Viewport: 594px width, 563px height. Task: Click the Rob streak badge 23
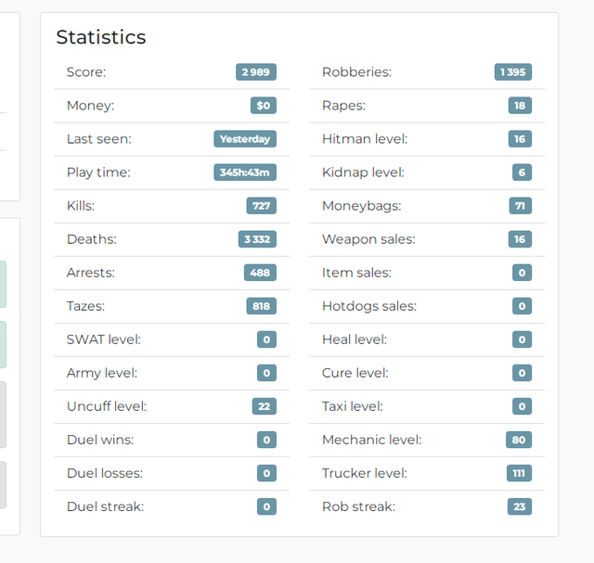[520, 506]
